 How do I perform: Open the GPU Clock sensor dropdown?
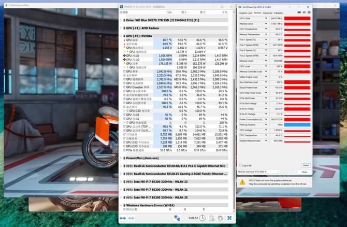click(266, 18)
